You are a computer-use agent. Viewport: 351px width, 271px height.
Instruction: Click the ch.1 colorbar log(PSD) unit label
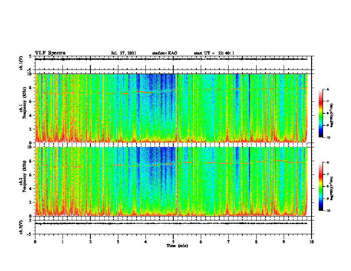point(332,115)
